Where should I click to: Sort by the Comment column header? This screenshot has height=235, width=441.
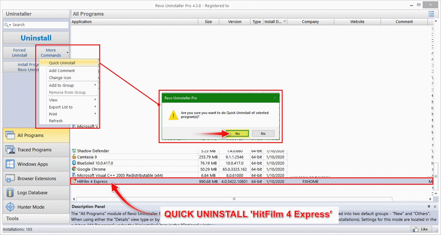pyautogui.click(x=404, y=22)
